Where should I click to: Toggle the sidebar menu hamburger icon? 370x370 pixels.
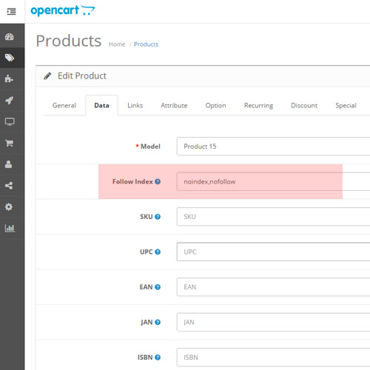[x=11, y=12]
